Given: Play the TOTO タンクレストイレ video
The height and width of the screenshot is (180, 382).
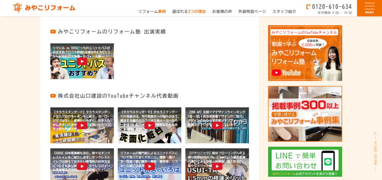Looking at the screenshot, I should click(x=82, y=166).
